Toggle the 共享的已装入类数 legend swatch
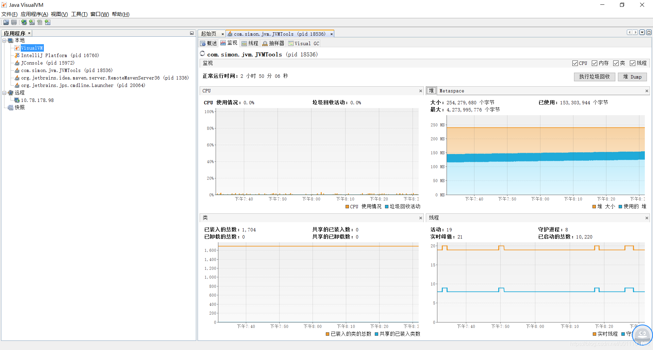This screenshot has height=350, width=653. (x=376, y=334)
